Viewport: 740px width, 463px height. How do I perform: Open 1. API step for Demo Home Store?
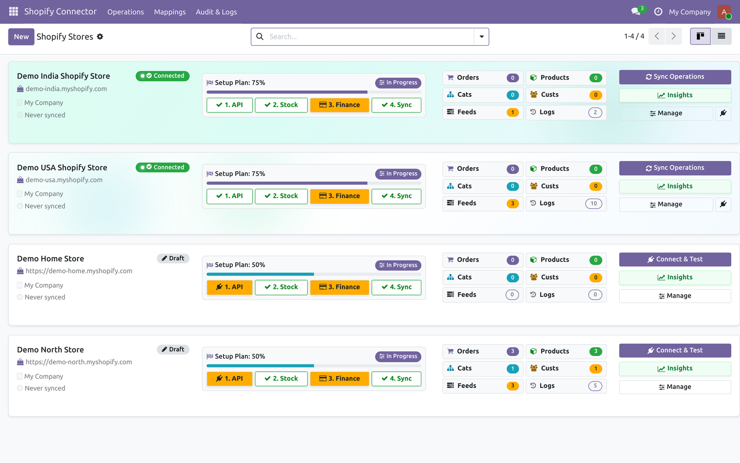(230, 287)
